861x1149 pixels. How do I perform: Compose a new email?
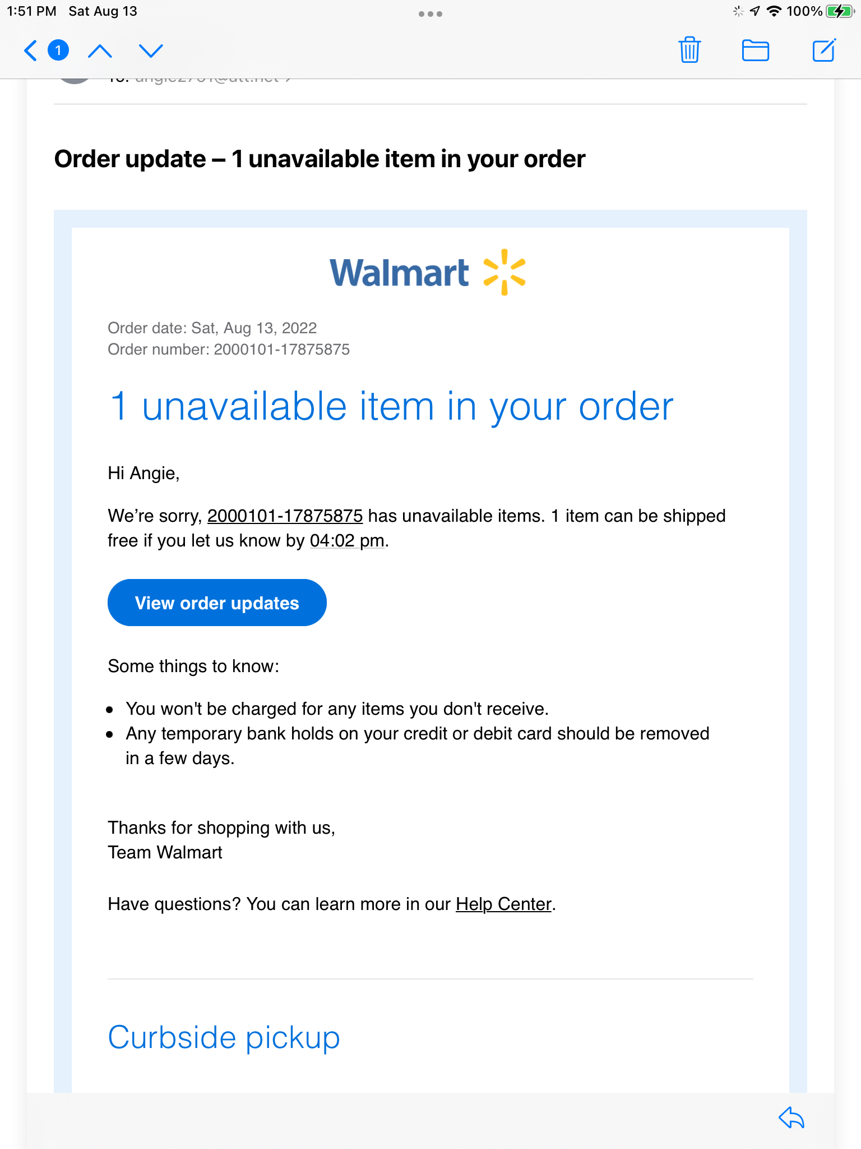click(x=824, y=50)
